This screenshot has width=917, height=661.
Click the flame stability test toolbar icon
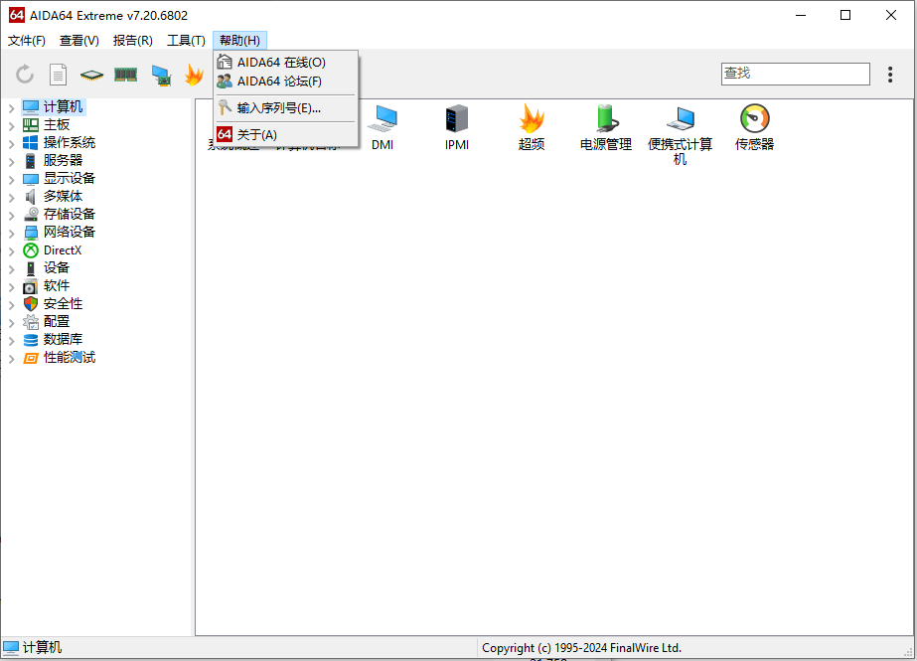(x=194, y=75)
